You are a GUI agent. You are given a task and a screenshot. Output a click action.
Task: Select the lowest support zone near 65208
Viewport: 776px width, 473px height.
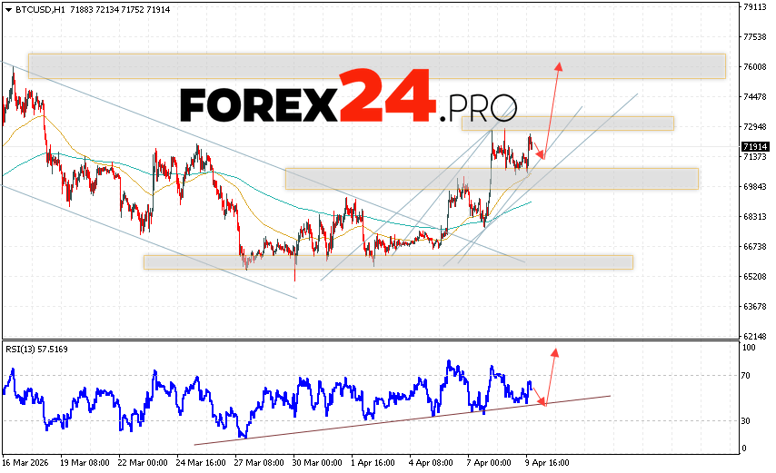click(387, 261)
